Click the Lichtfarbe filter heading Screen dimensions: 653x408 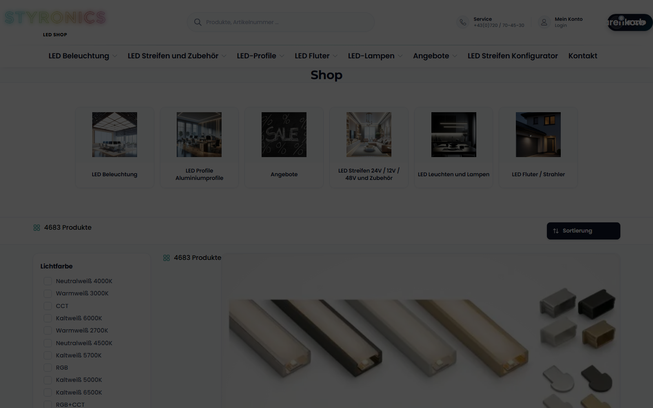point(56,266)
